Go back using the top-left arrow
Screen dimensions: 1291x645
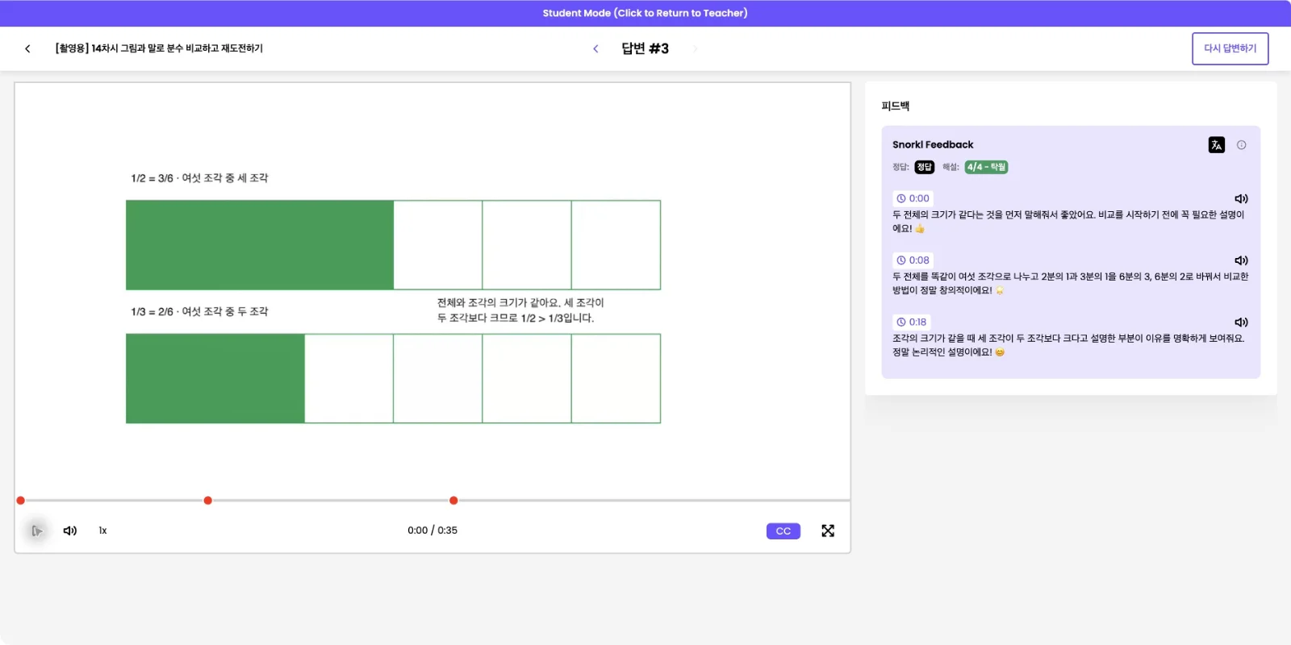[x=27, y=48]
